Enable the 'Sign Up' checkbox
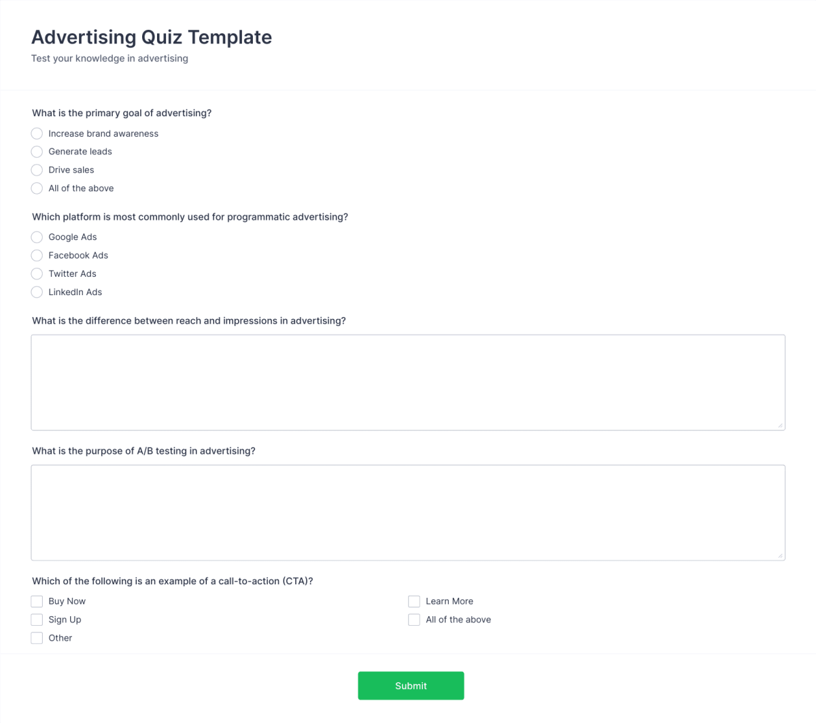Viewport: 816px width, 723px height. [37, 620]
